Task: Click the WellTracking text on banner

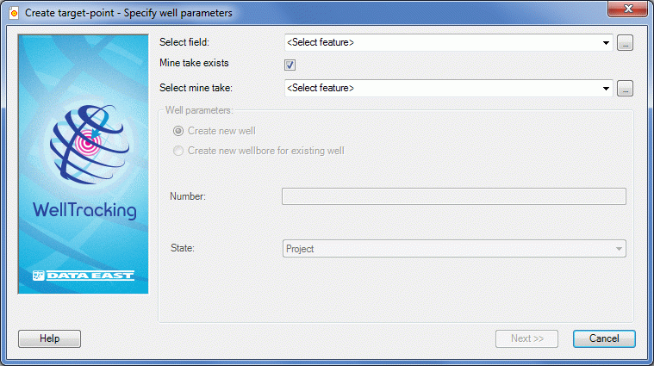Action: (x=84, y=210)
